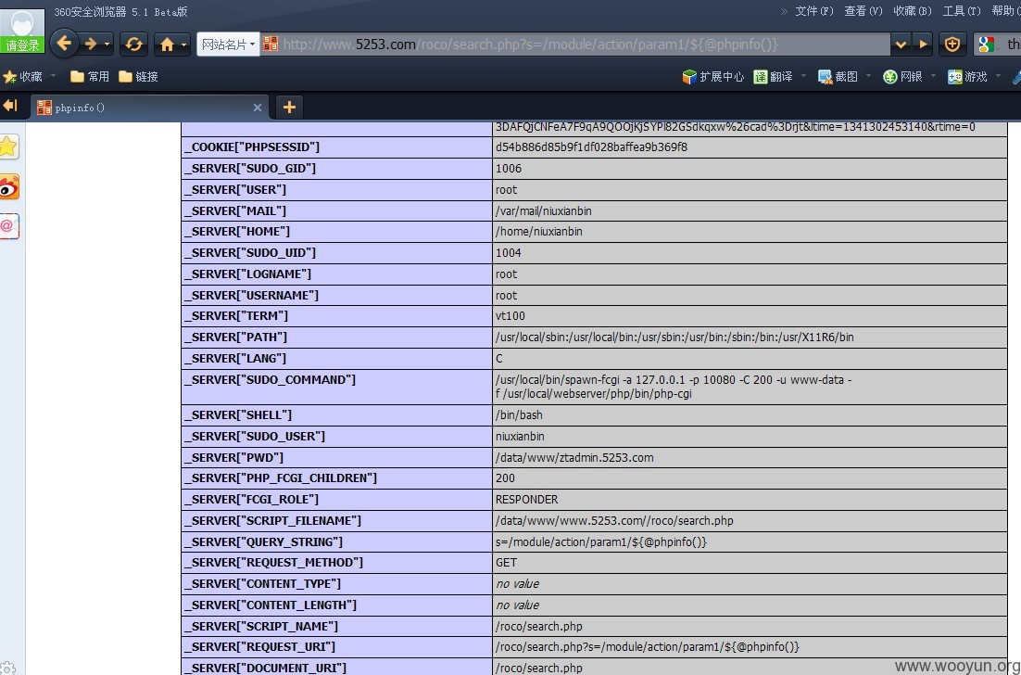Viewport: 1021px width, 675px height.
Task: Open the forward history dropdown arrow
Action: point(107,45)
